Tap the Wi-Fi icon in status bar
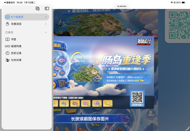 click(172, 2)
